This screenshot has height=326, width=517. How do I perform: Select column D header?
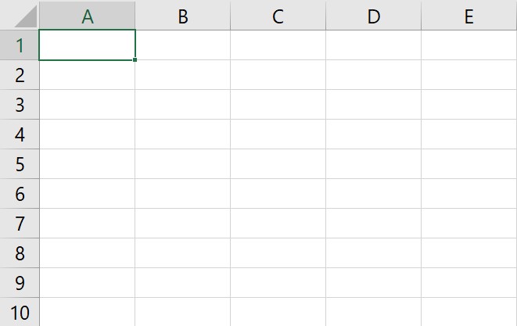tap(374, 15)
